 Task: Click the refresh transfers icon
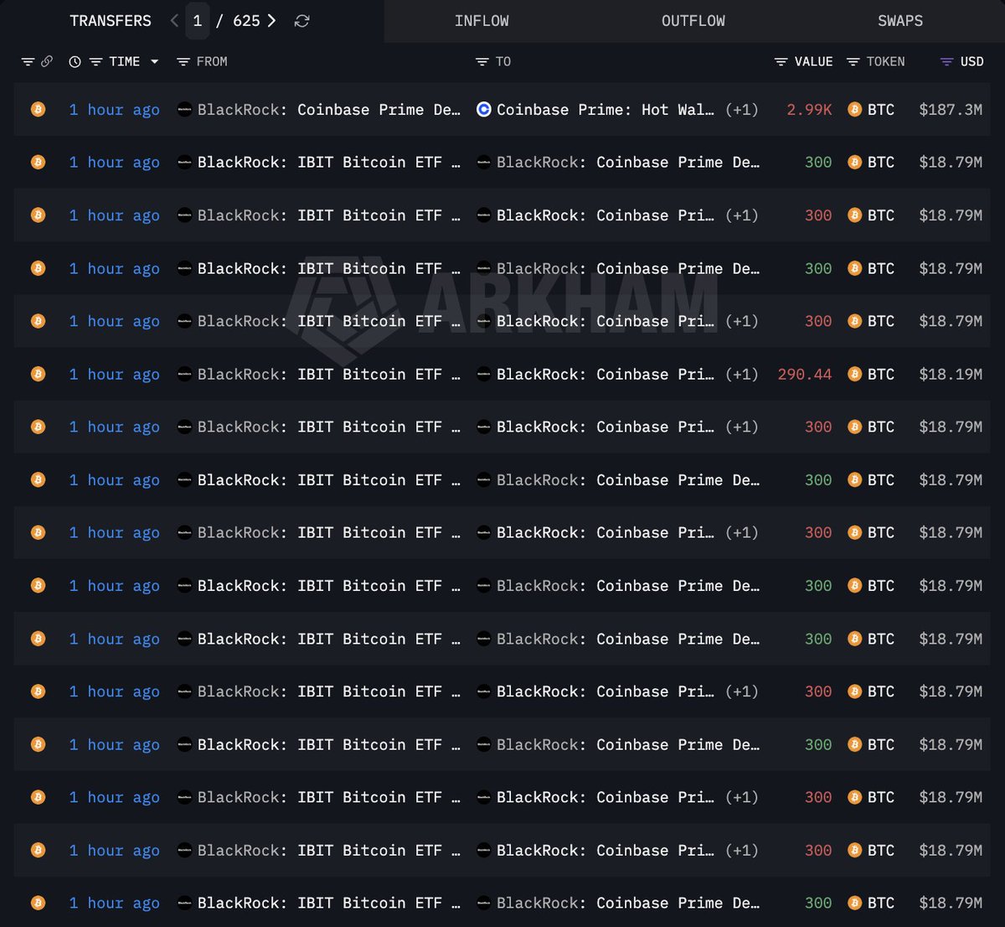[x=302, y=21]
